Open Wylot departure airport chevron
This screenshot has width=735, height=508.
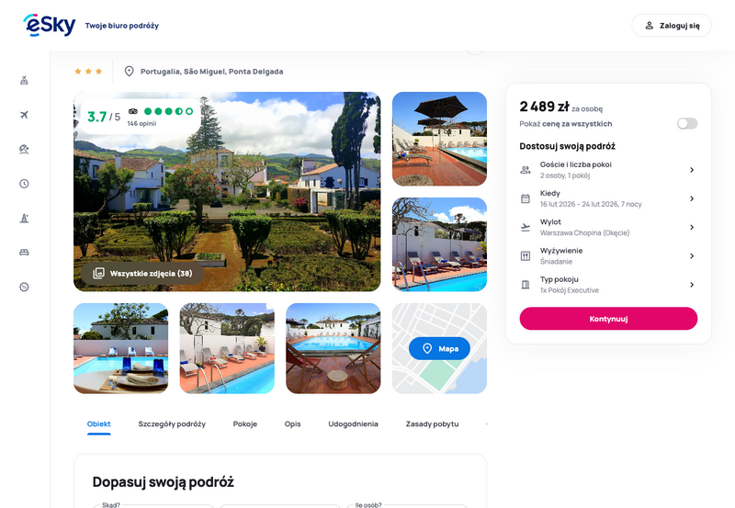(x=692, y=227)
